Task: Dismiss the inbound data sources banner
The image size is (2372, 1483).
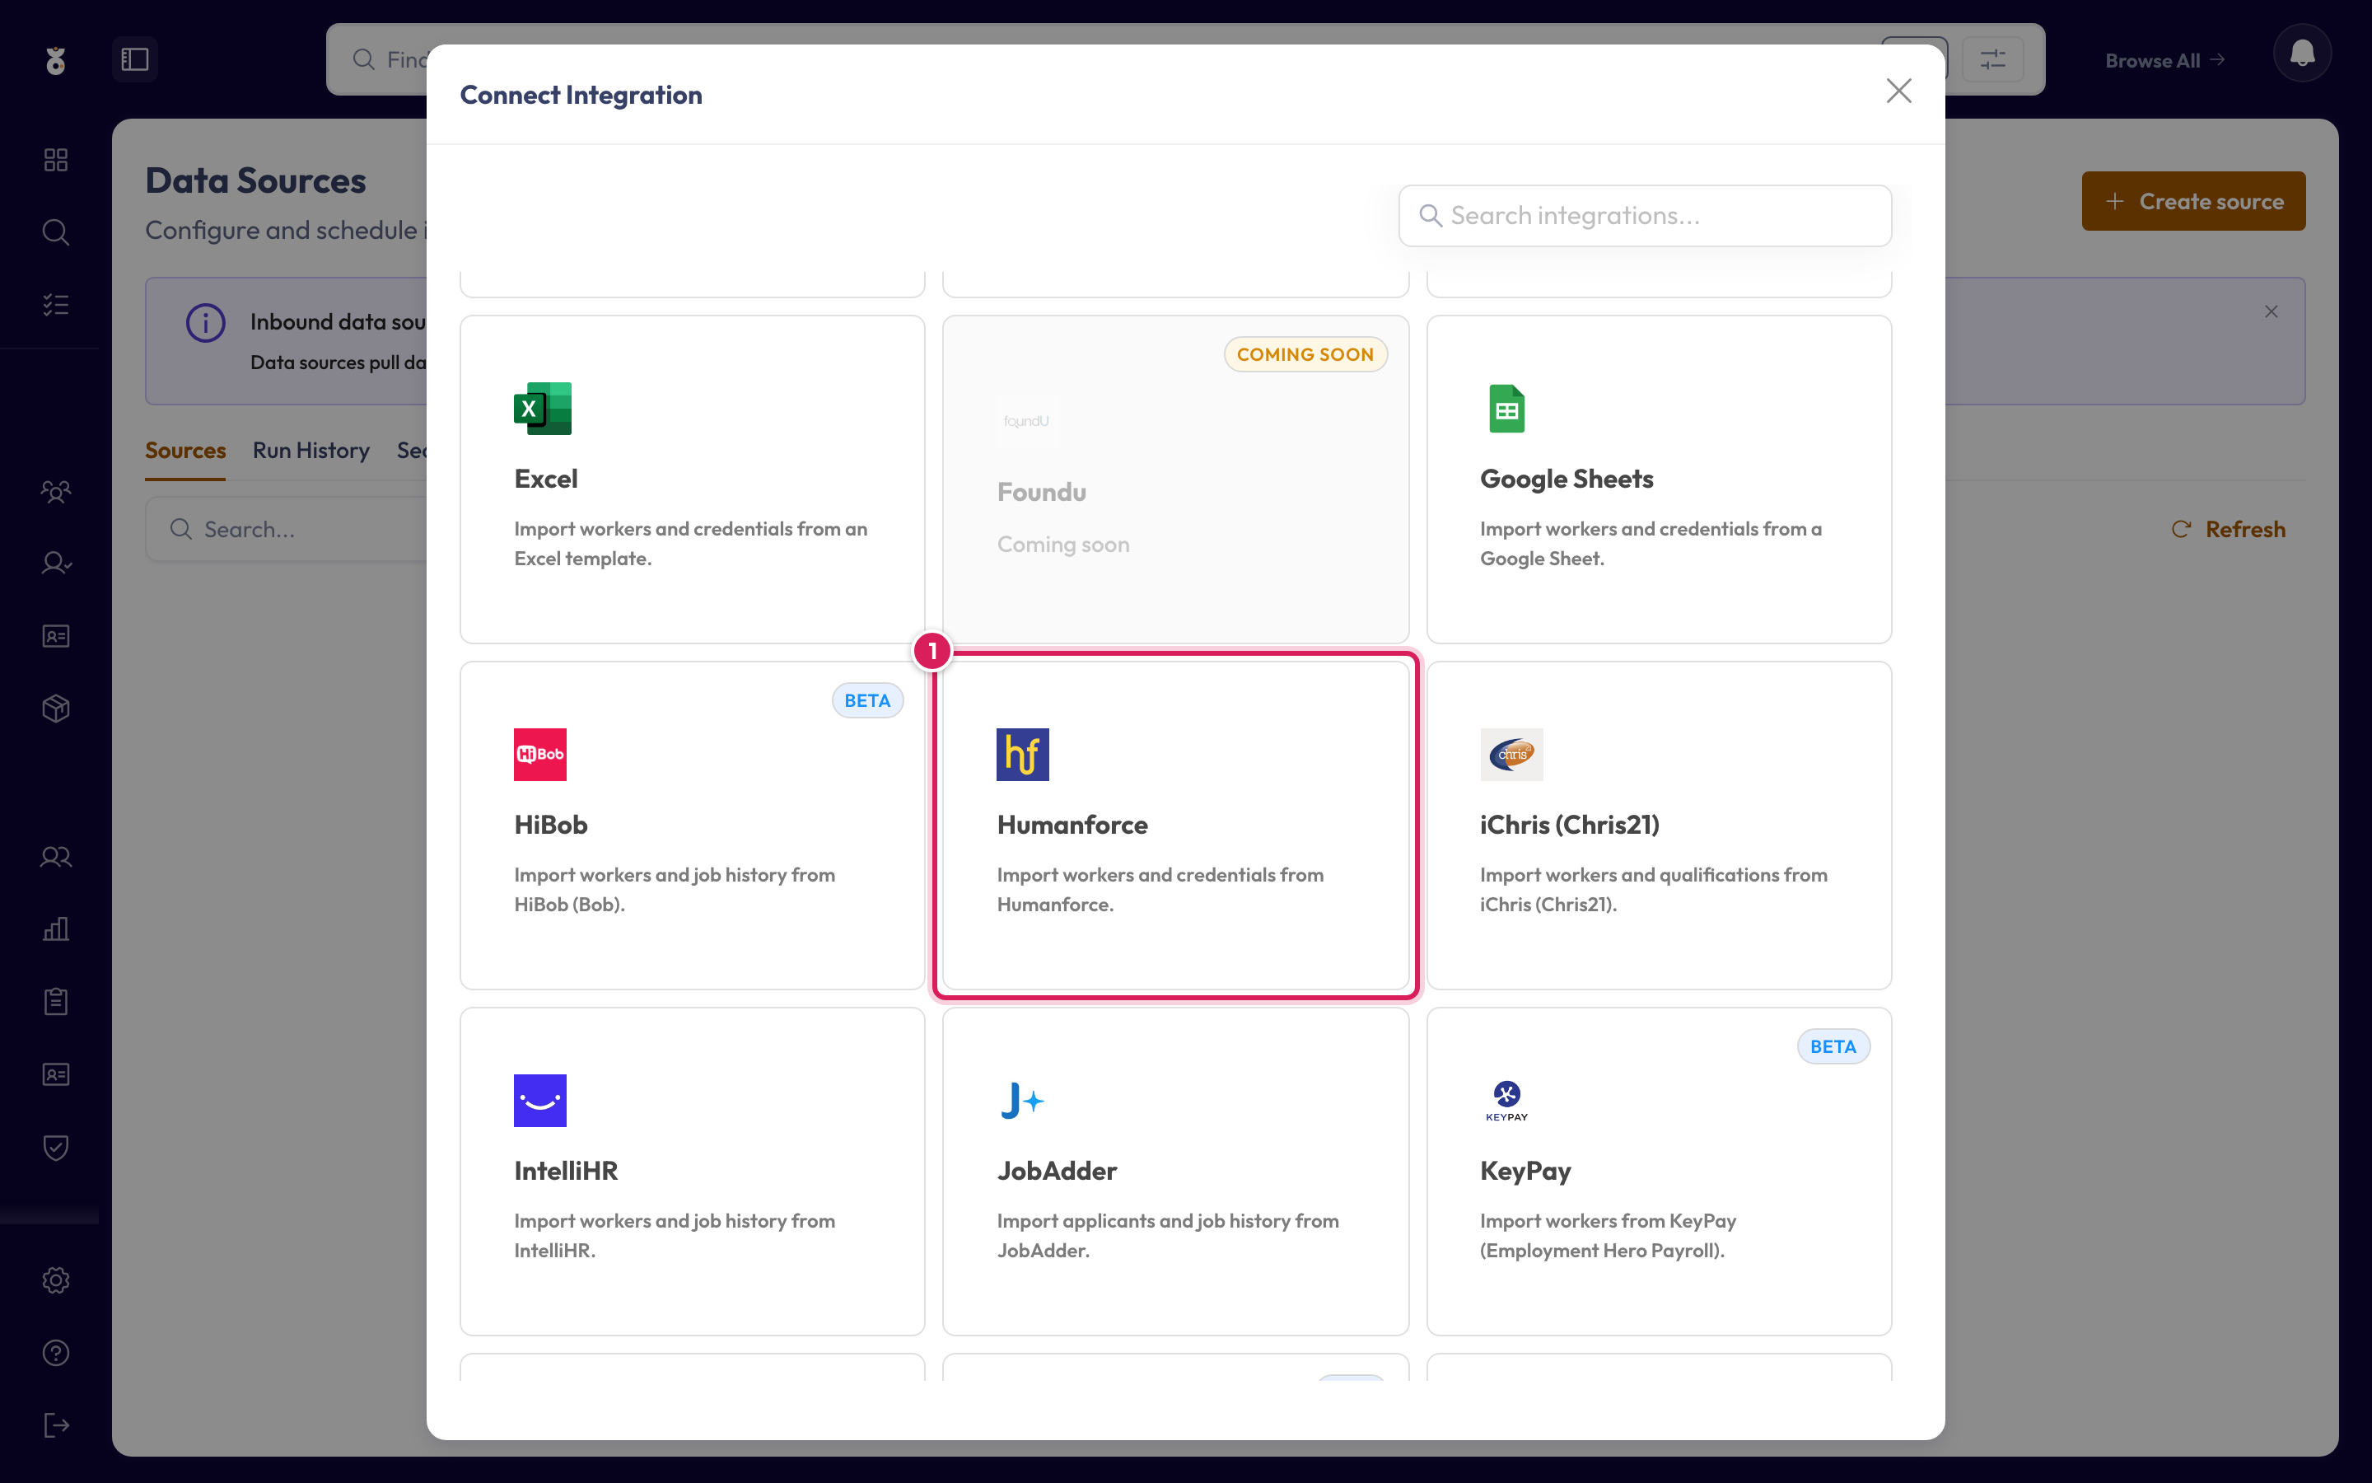Action: (x=2271, y=312)
